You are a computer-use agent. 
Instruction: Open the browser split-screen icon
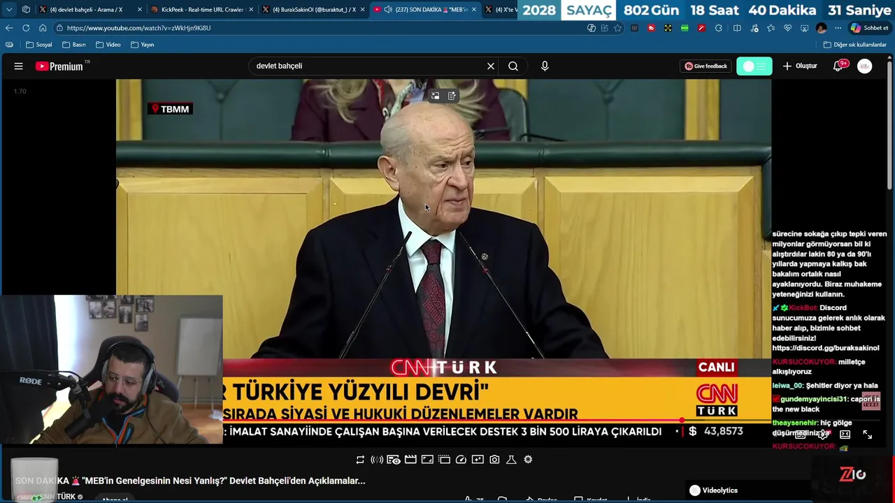pos(737,28)
